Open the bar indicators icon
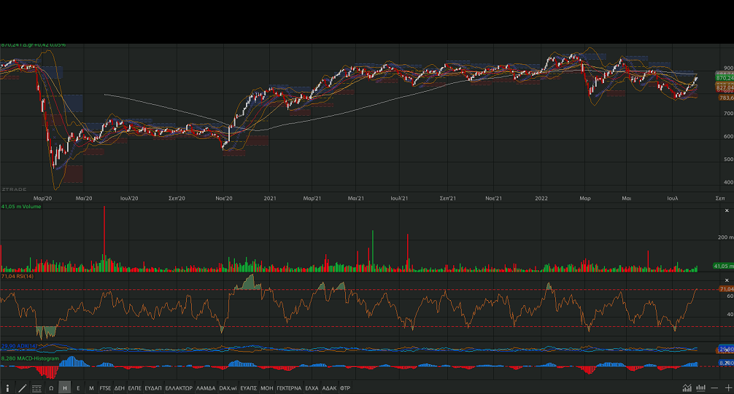This screenshot has height=394, width=734. click(701, 388)
